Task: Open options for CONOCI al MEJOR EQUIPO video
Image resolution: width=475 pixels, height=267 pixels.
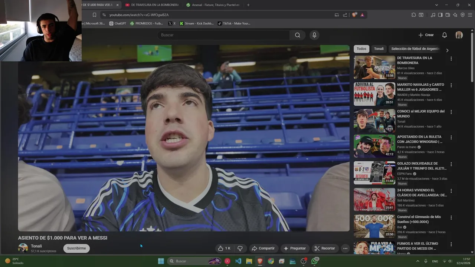Action: coord(451,112)
